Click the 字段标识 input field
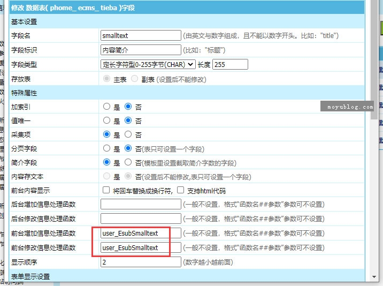 tap(141, 50)
